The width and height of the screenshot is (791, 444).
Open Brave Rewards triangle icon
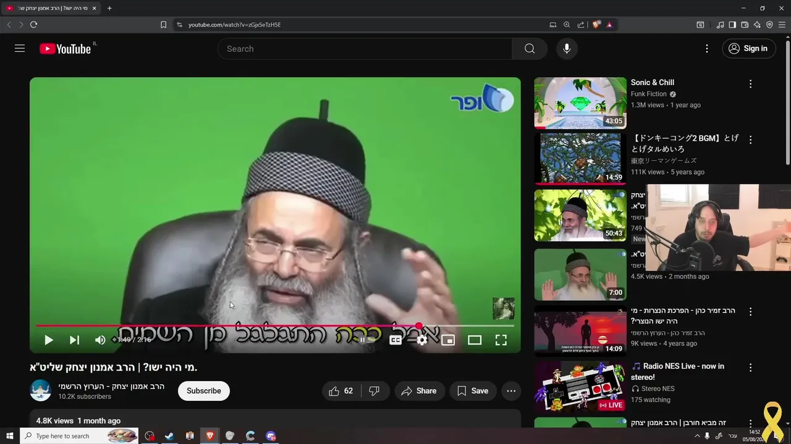coord(609,25)
